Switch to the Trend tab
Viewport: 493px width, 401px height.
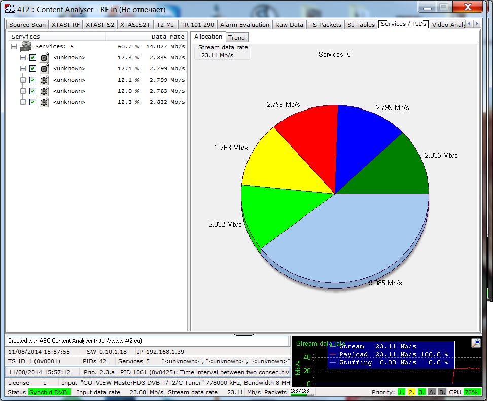236,38
